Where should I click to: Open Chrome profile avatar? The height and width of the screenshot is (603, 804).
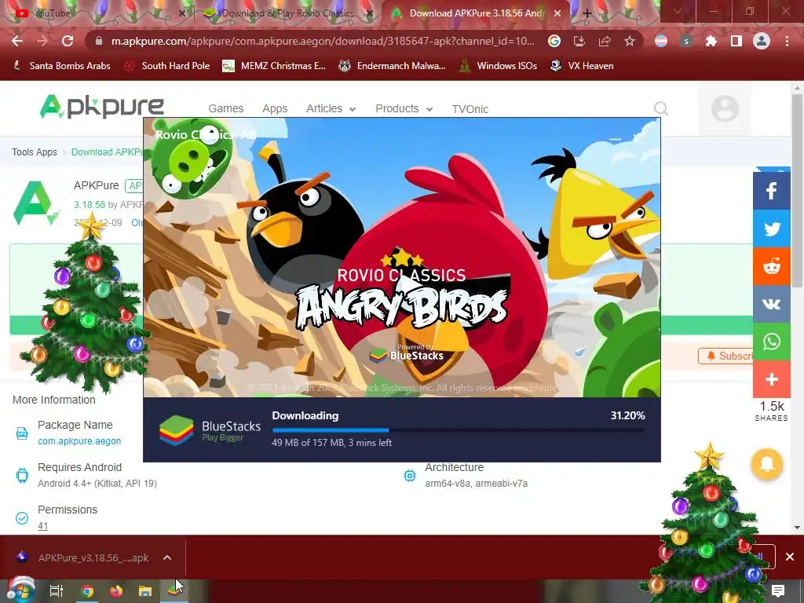pyautogui.click(x=762, y=42)
